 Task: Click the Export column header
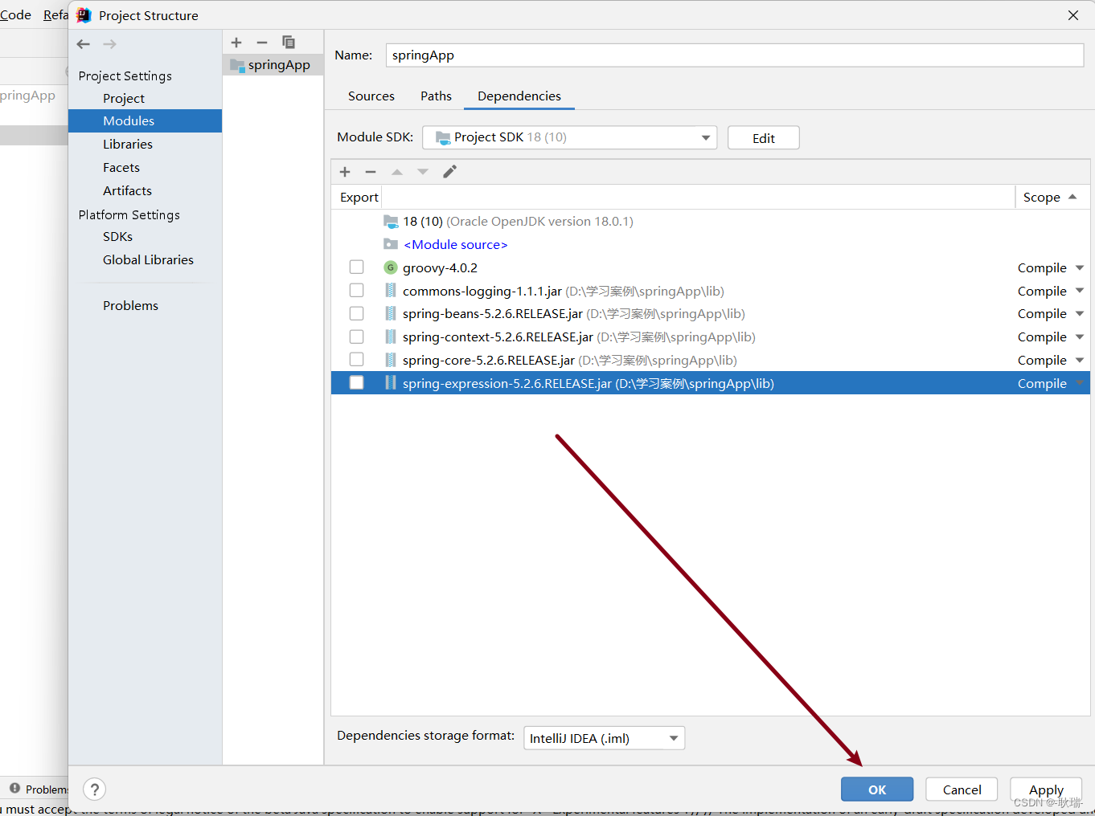(359, 197)
